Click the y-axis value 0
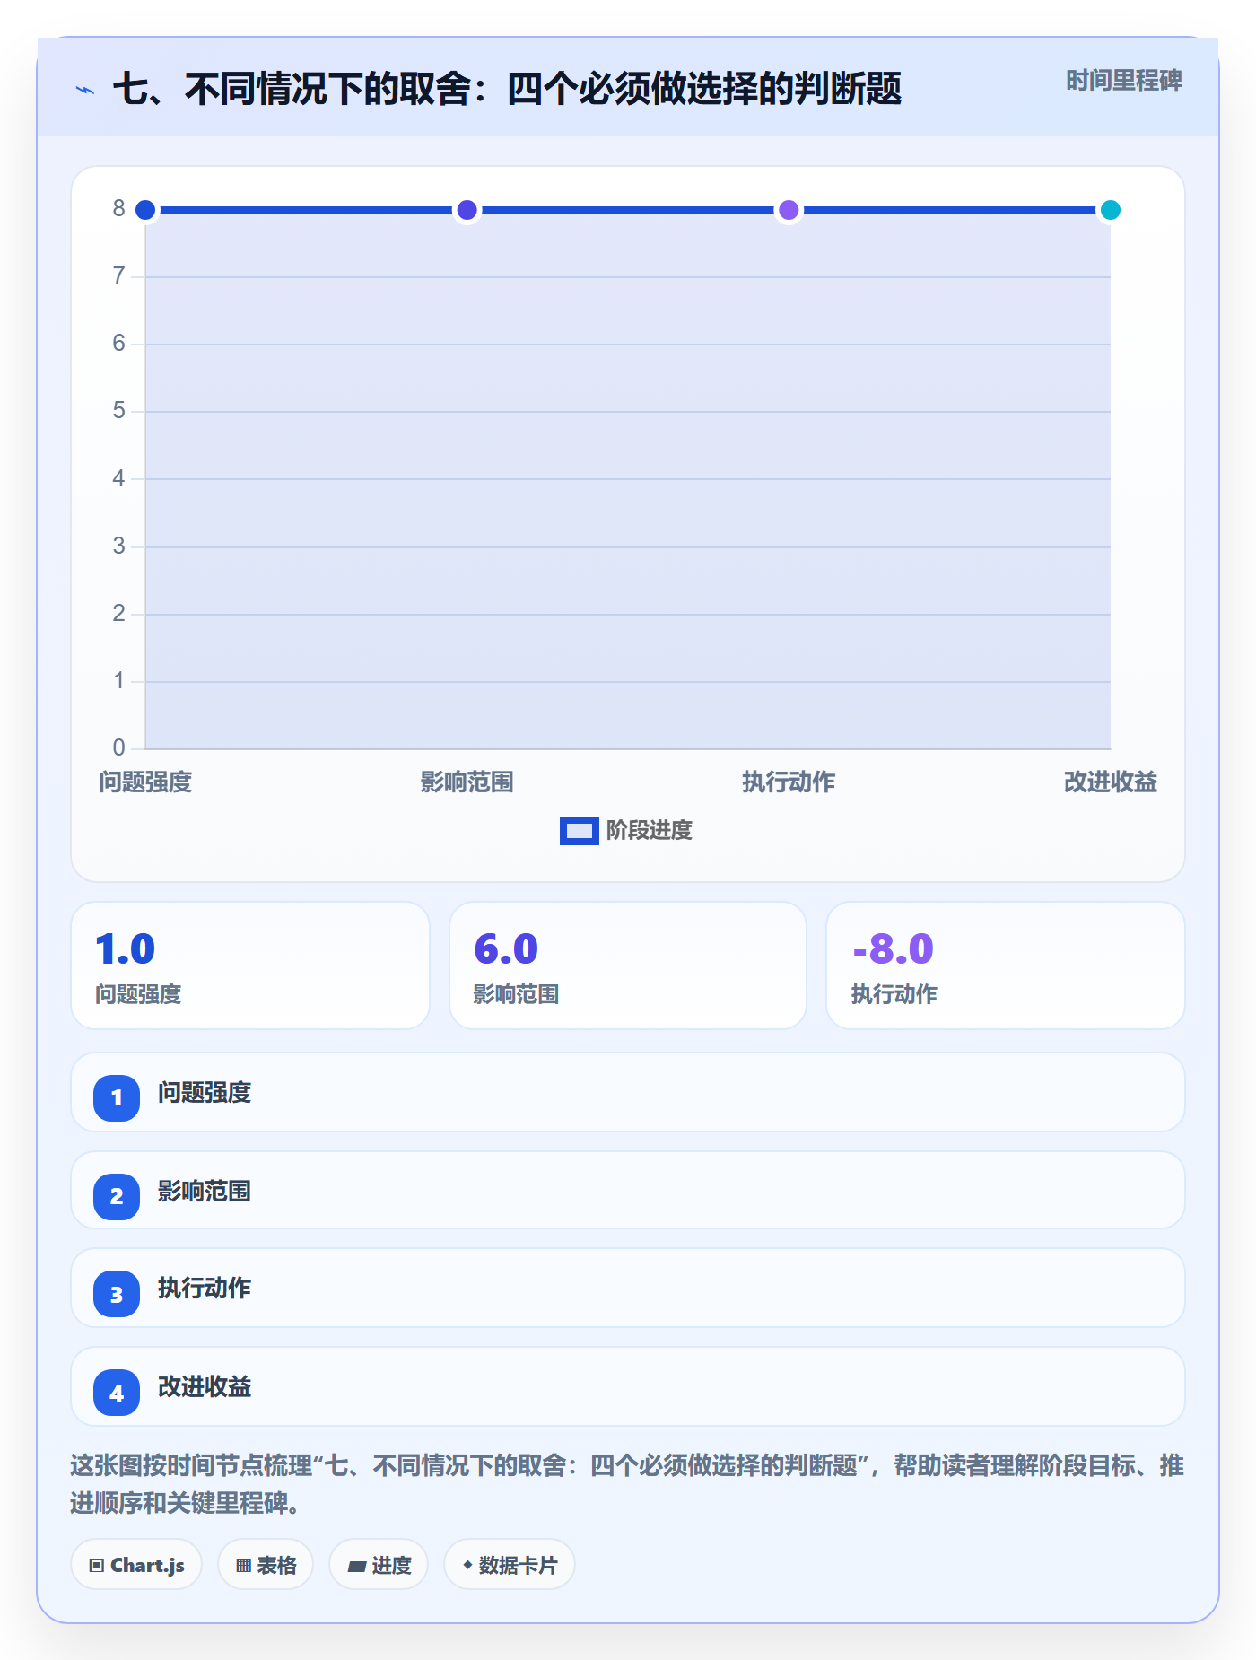 click(118, 747)
